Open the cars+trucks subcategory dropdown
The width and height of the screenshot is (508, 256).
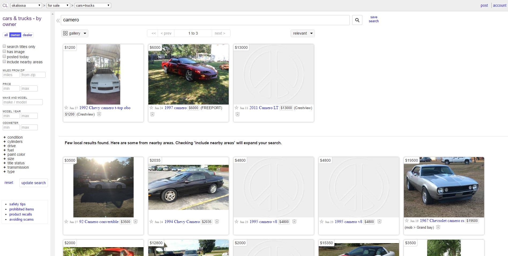93,5
